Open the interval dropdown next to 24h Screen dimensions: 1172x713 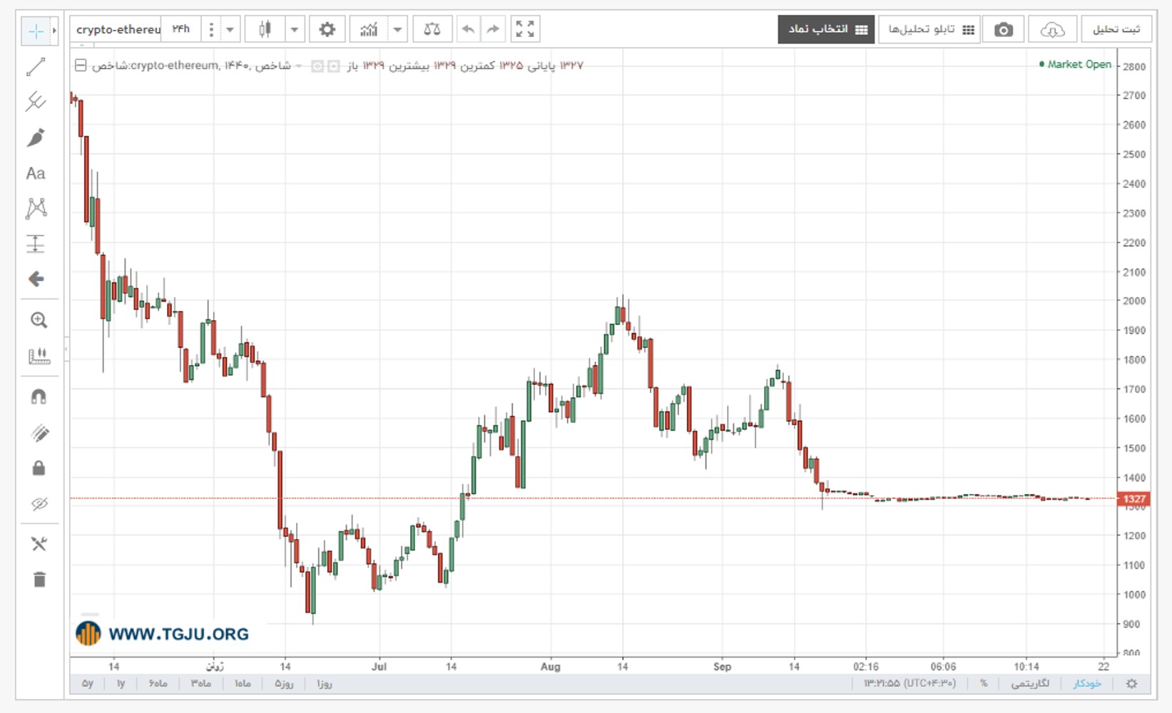point(230,29)
